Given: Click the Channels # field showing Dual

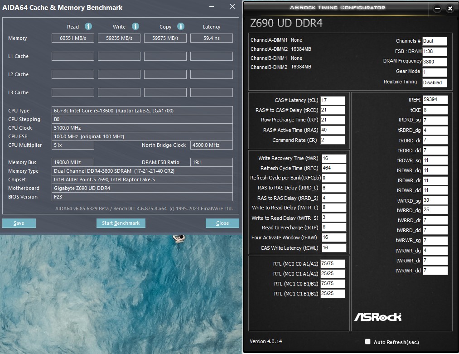Looking at the screenshot, I should click(x=435, y=41).
